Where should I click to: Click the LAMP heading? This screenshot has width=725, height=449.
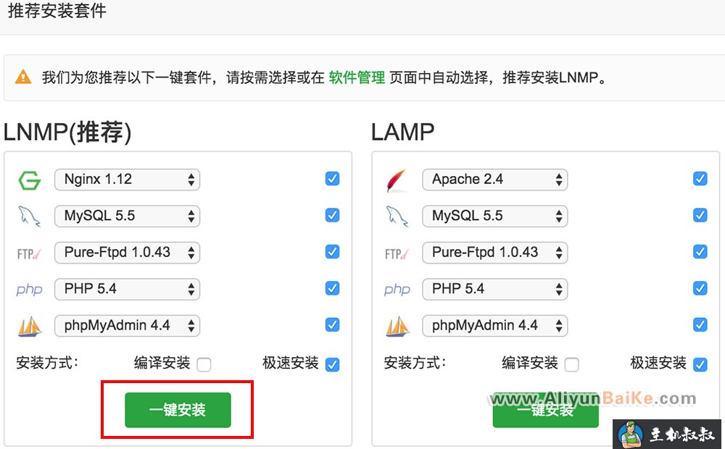tap(402, 132)
